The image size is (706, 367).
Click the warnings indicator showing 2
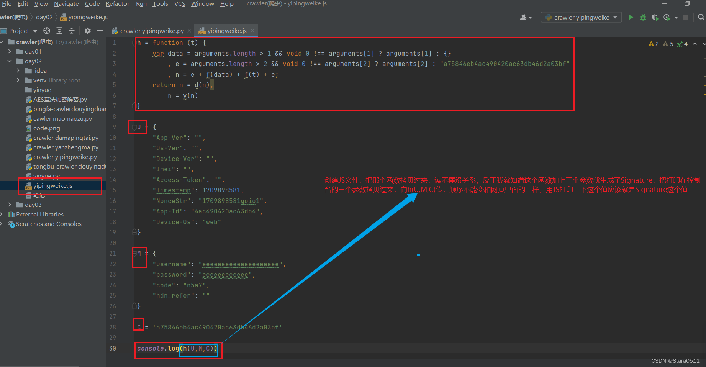(654, 44)
